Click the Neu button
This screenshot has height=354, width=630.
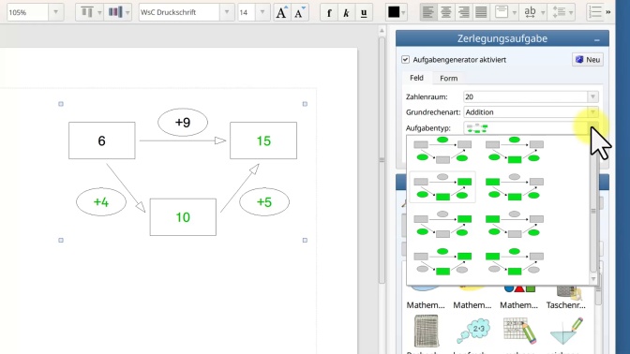tap(588, 59)
